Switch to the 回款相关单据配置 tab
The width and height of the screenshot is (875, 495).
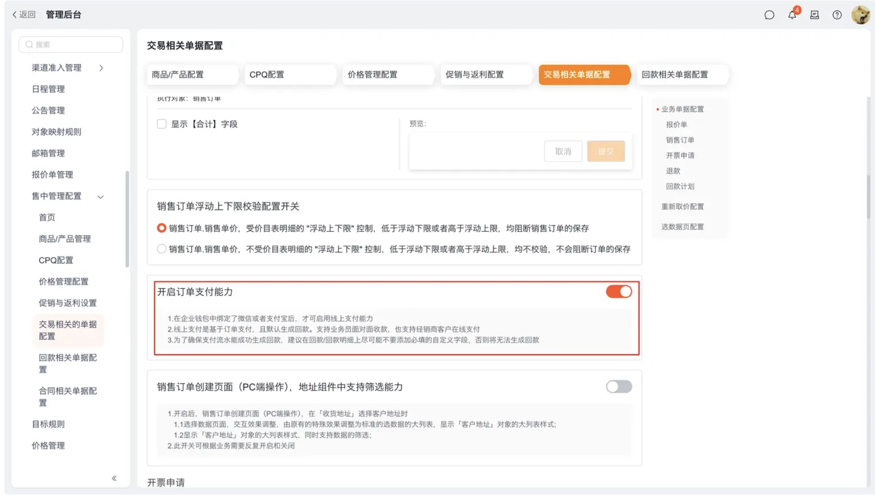click(x=682, y=75)
